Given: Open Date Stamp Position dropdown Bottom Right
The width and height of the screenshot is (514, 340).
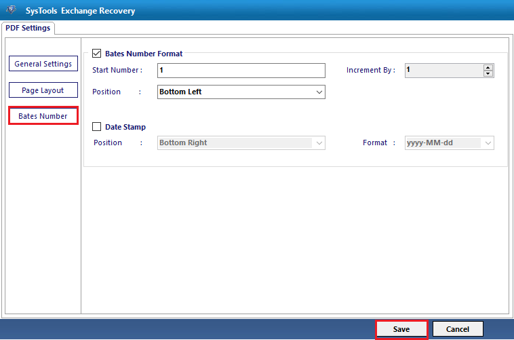Looking at the screenshot, I should tap(241, 143).
